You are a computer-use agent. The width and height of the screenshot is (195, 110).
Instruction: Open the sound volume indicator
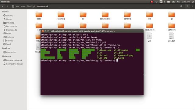pos(178,2)
